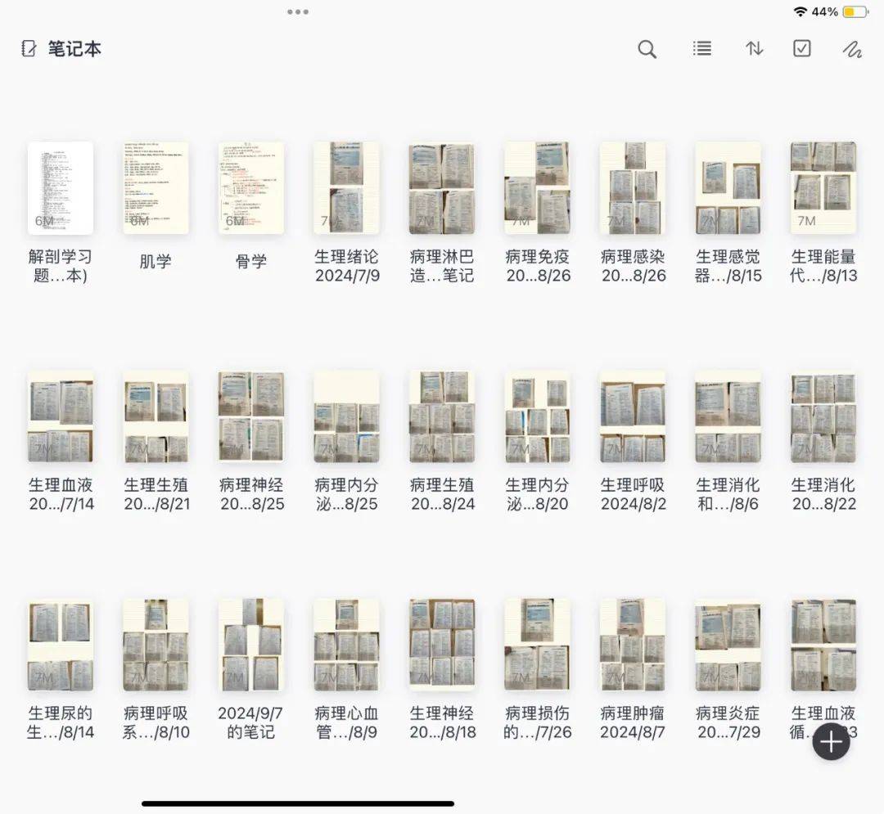Open the 病理神经 20...8/25 note thumbnail
The width and height of the screenshot is (884, 814).
[251, 416]
